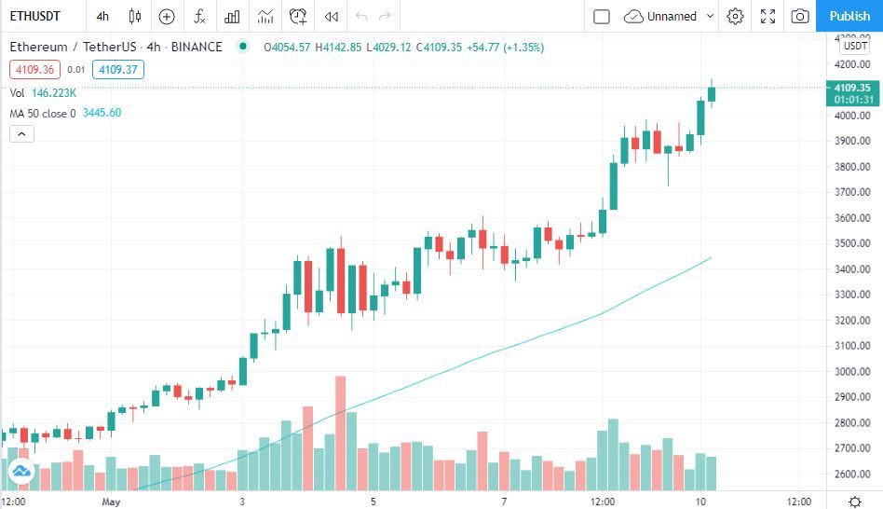Click the Publish button
The width and height of the screenshot is (883, 509).
pos(849,16)
